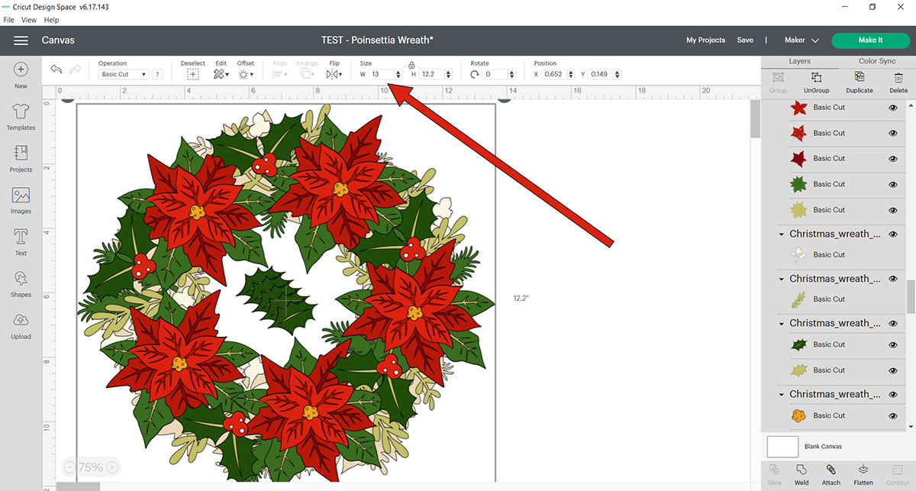This screenshot has height=491, width=916.
Task: Open My Projects
Action: (705, 40)
